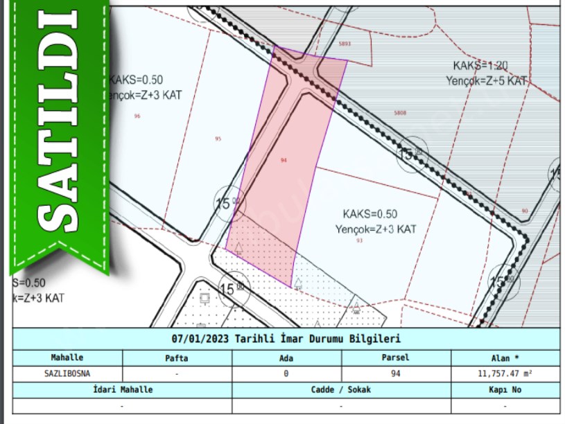Select parcel 95 on the map

(x=218, y=139)
